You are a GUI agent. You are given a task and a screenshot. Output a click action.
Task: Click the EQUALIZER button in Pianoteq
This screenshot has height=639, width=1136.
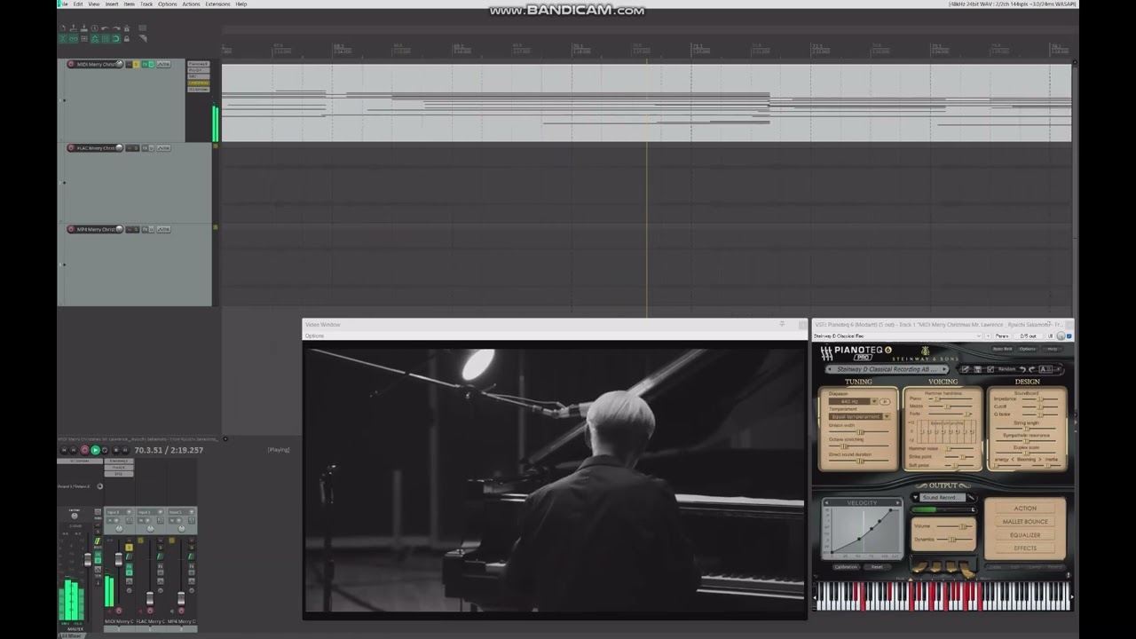click(x=1025, y=535)
